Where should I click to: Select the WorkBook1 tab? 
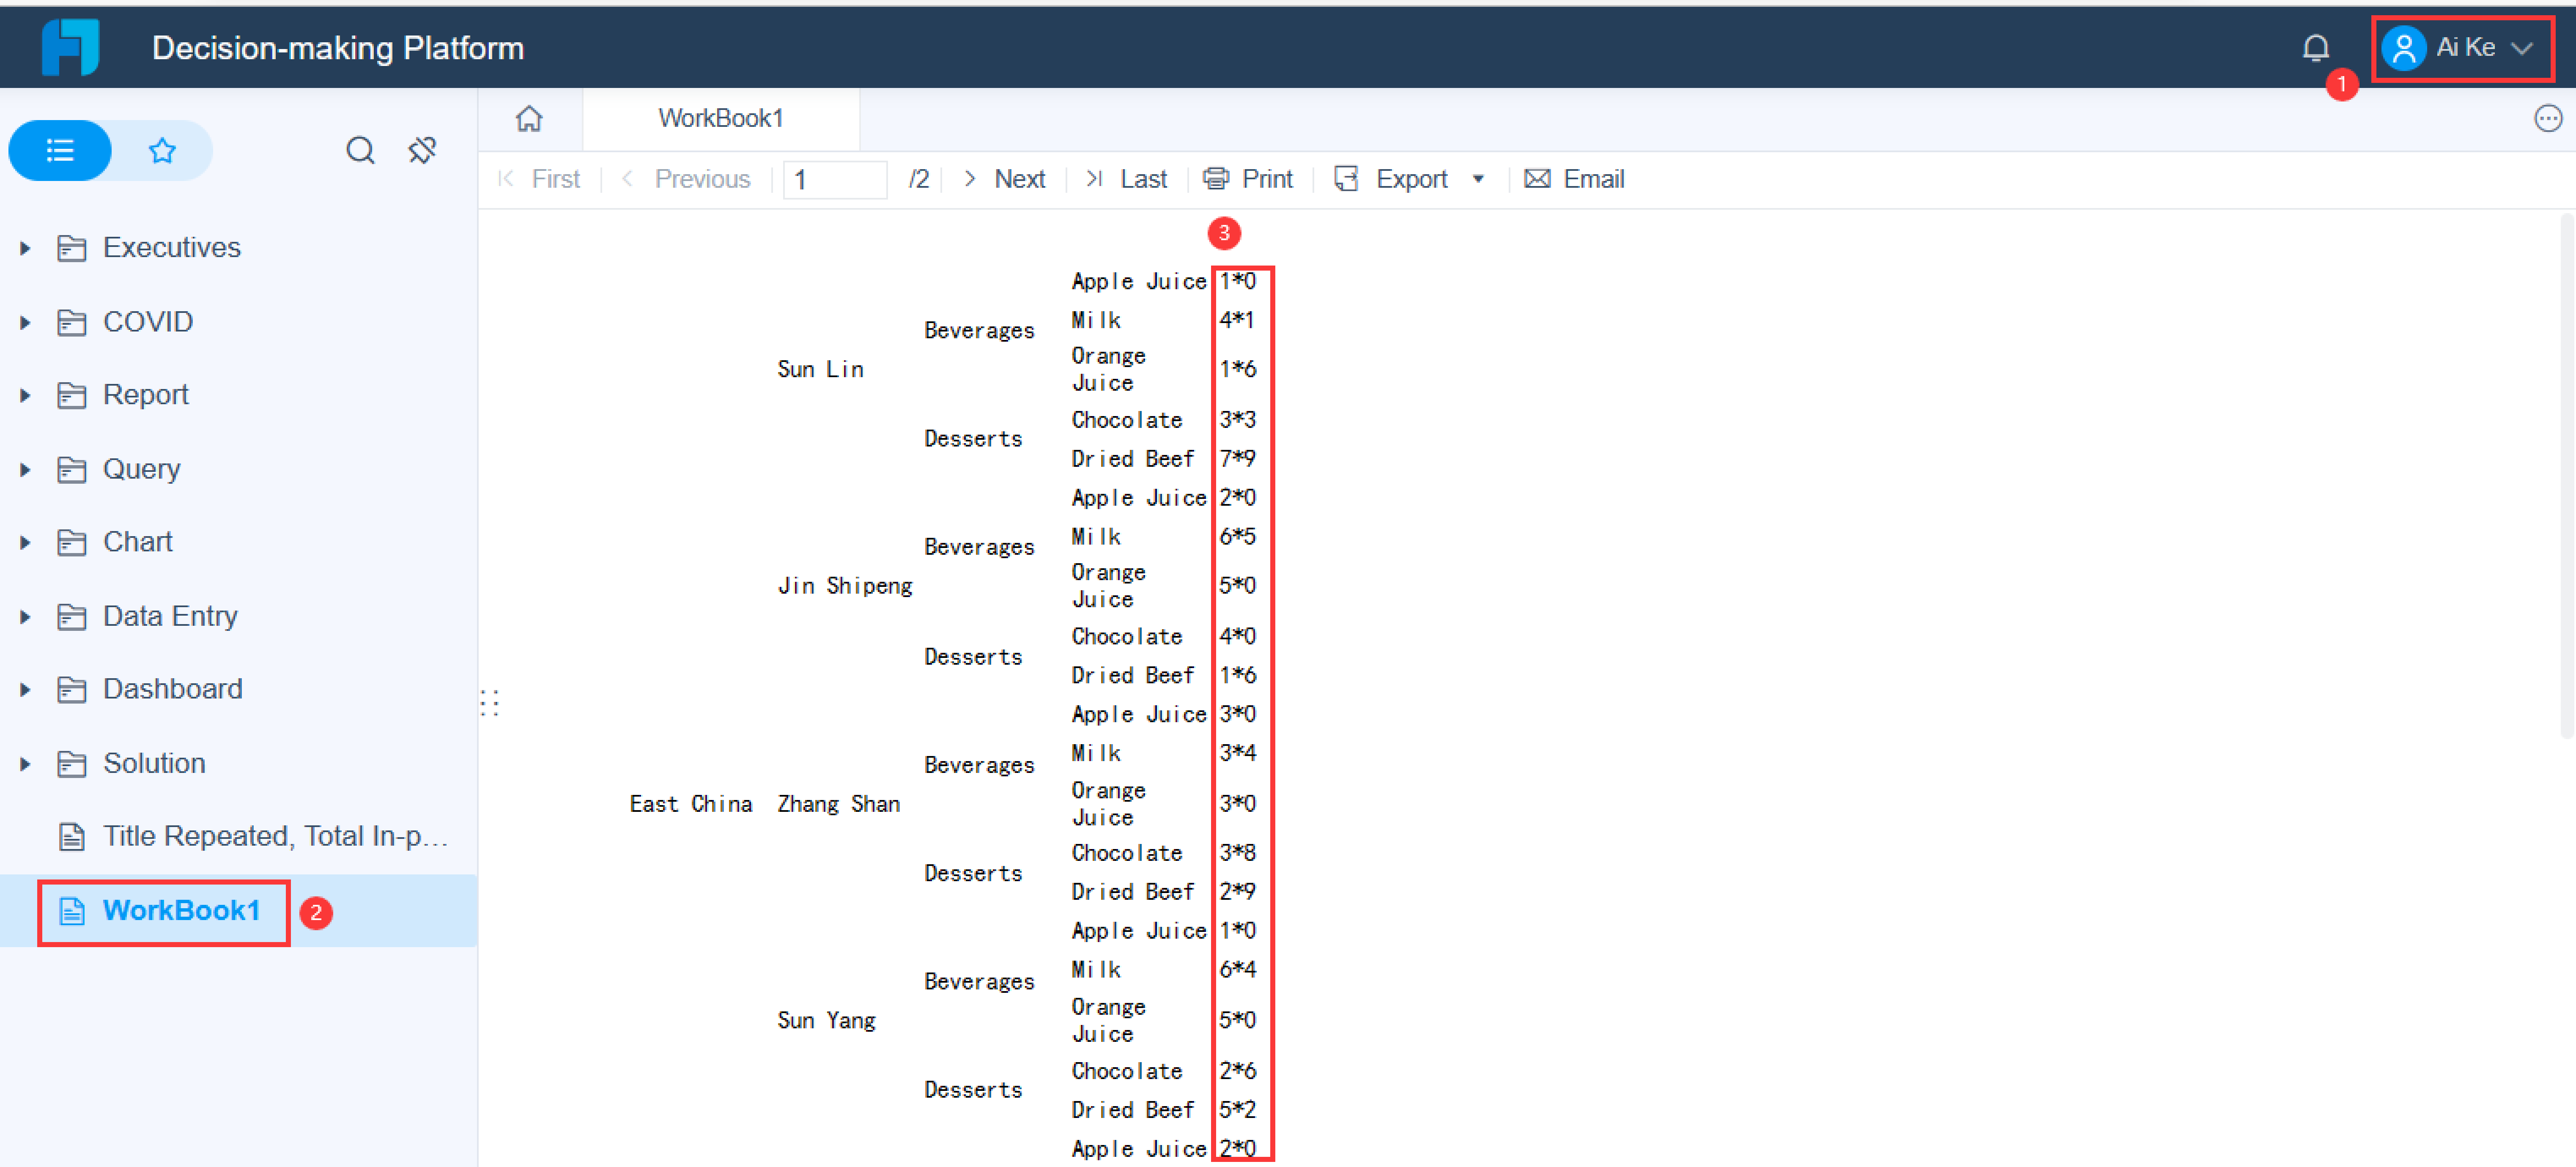point(720,119)
